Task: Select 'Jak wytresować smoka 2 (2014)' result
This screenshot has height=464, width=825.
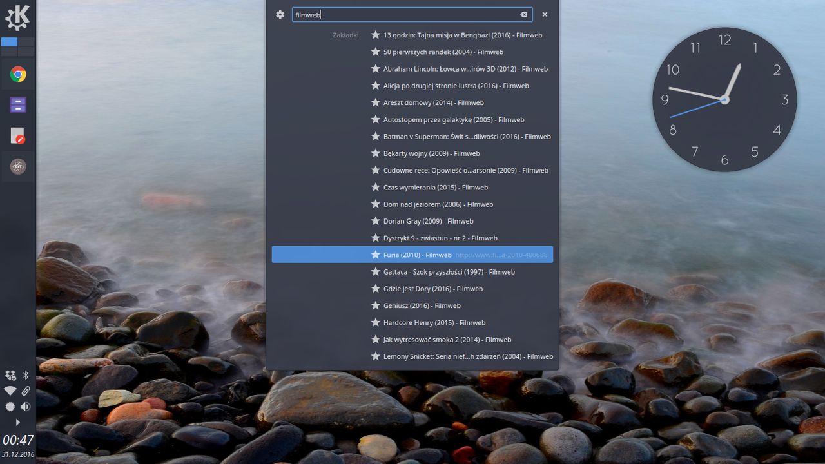Action: pos(412,340)
